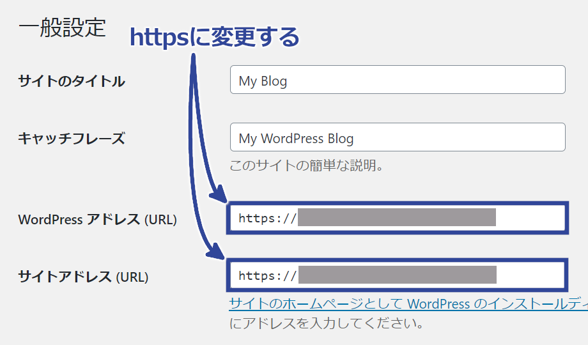Open the サイトのホームページとして WordPress link

pyautogui.click(x=408, y=303)
